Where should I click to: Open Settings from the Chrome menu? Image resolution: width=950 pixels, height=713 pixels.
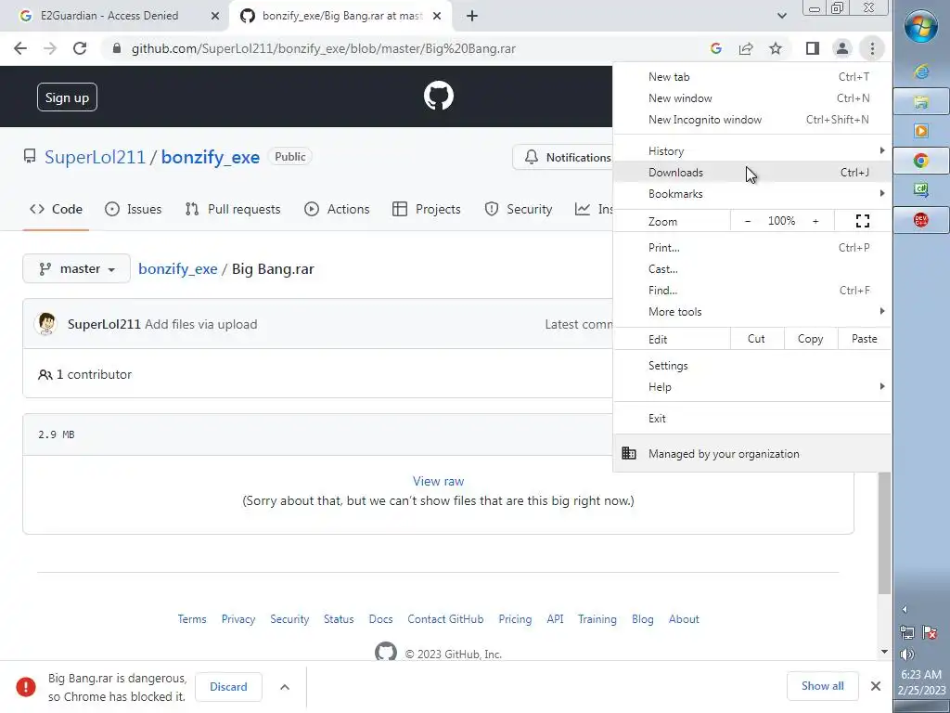[x=751, y=366]
